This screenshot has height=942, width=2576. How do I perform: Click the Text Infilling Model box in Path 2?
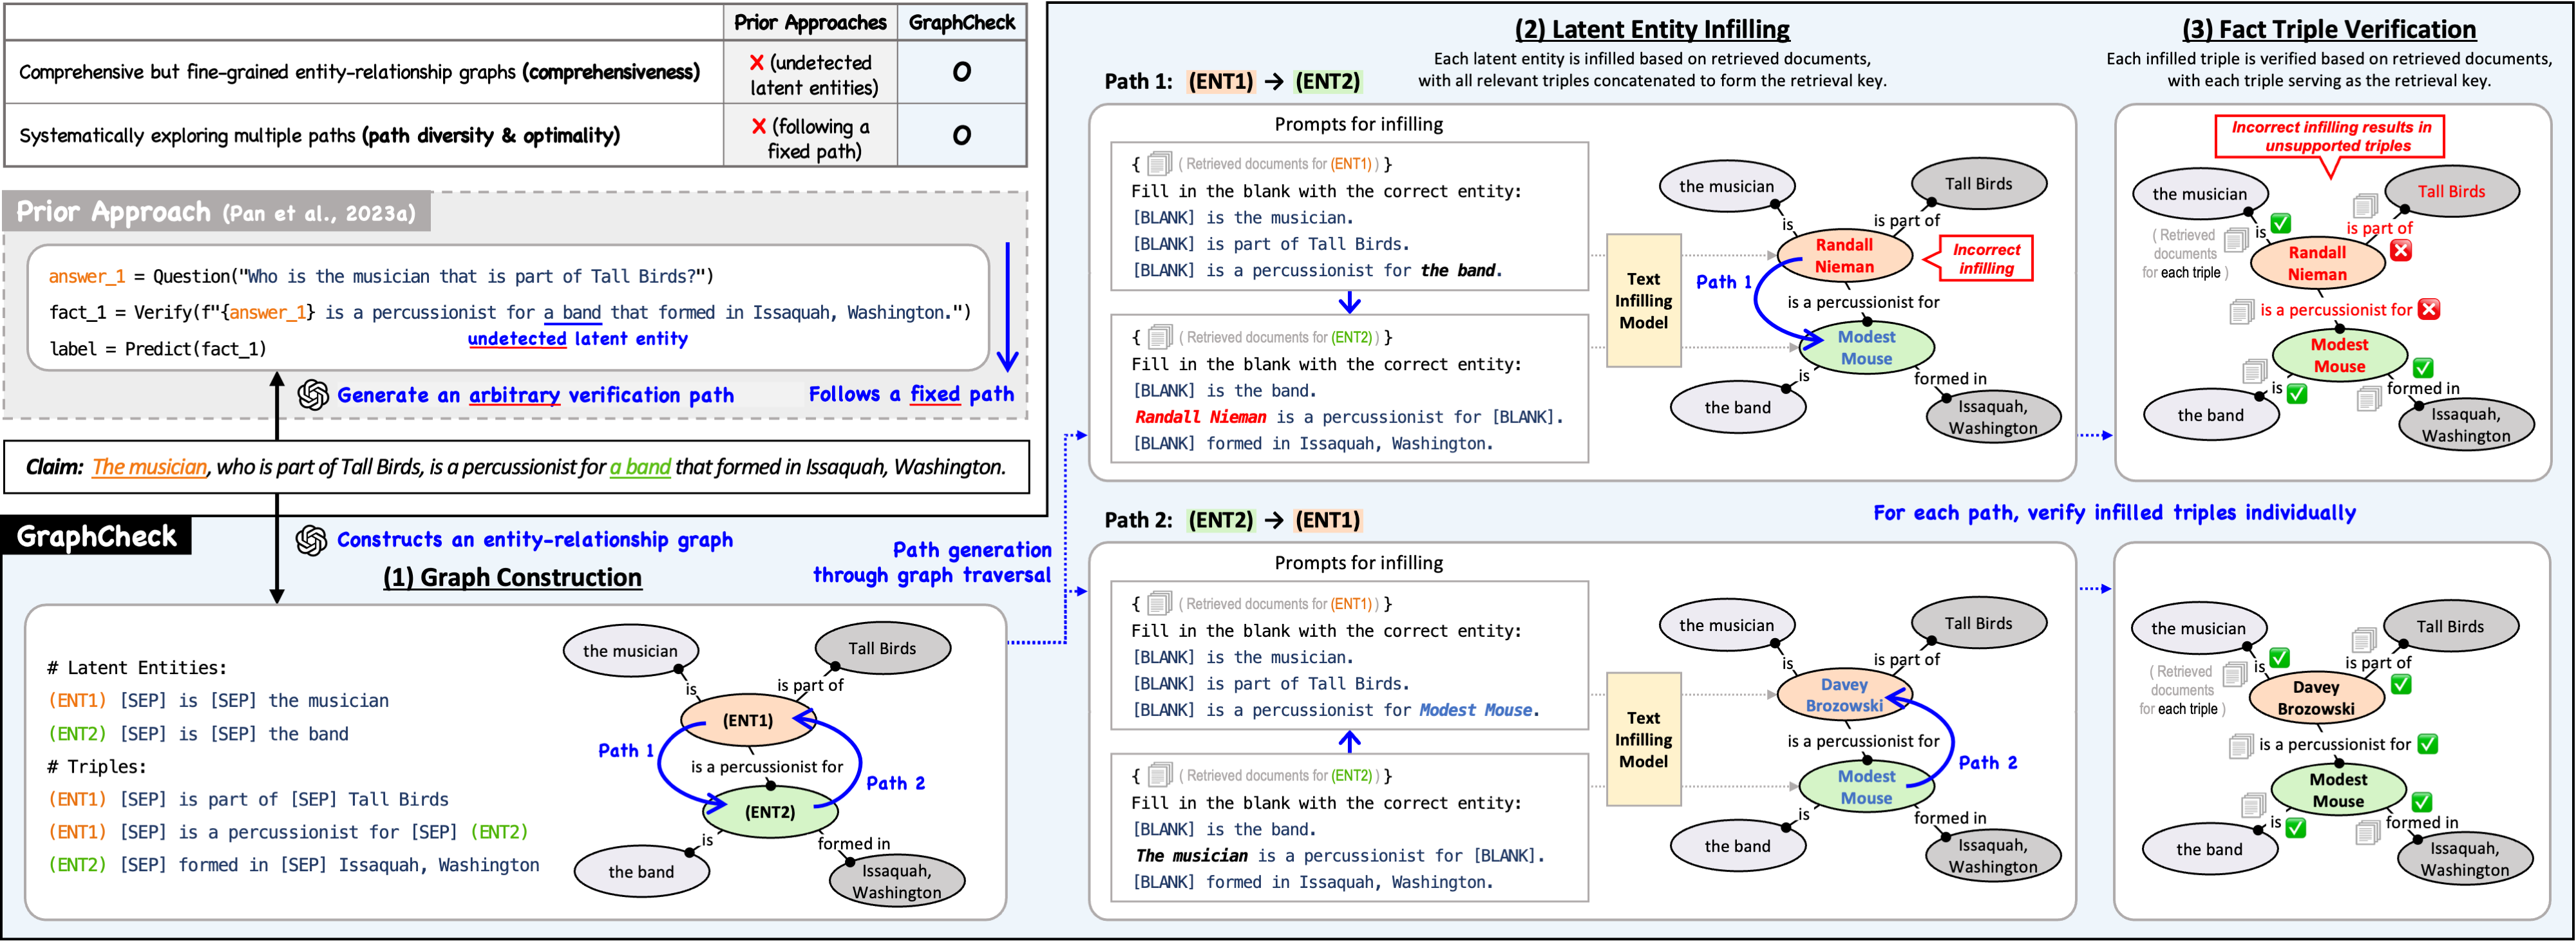click(1643, 740)
